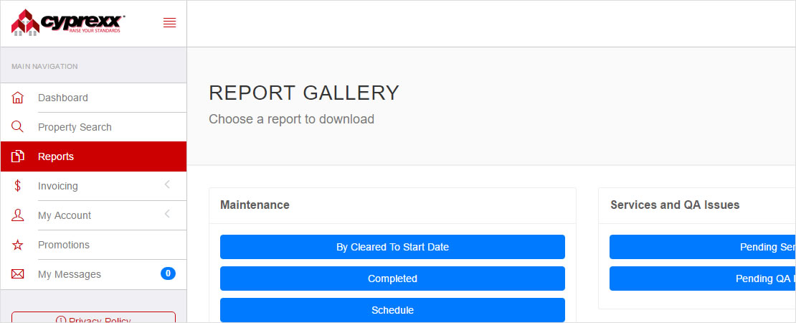The height and width of the screenshot is (323, 796).
Task: Click the Promotions star icon
Action: pos(18,245)
